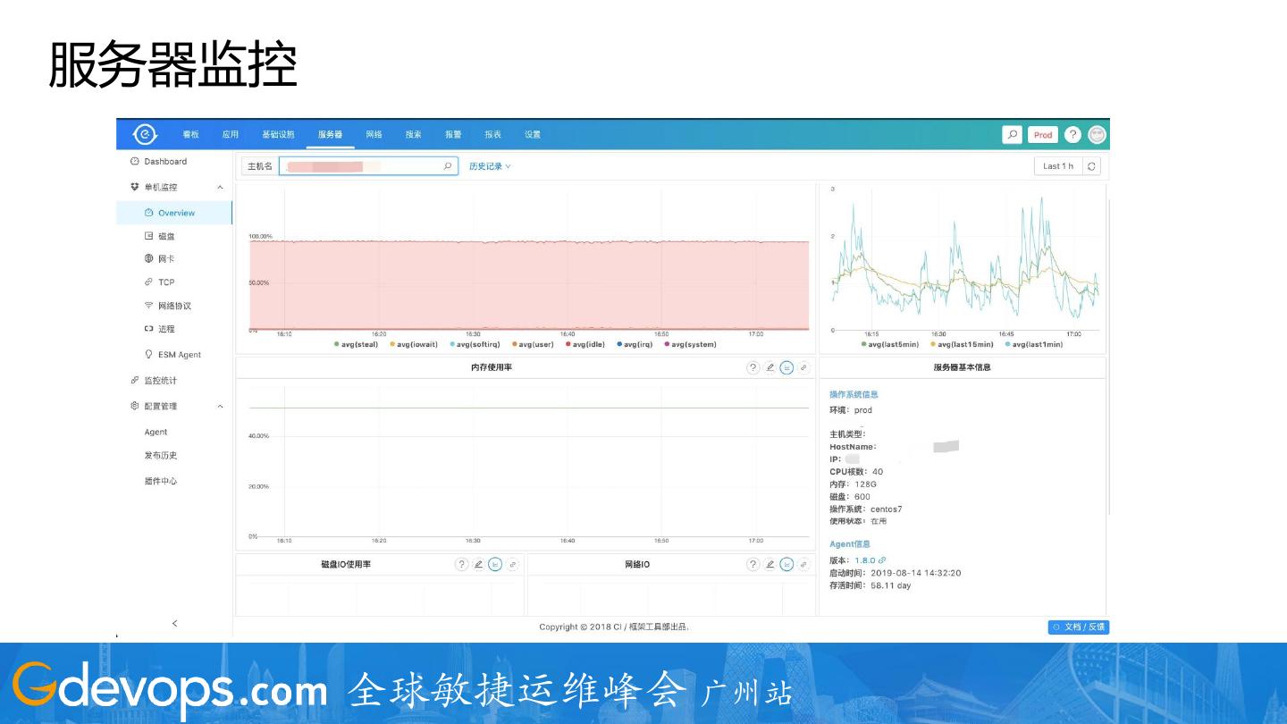Switch to the 网络 top navigation tab
The height and width of the screenshot is (724, 1287).
click(x=374, y=135)
